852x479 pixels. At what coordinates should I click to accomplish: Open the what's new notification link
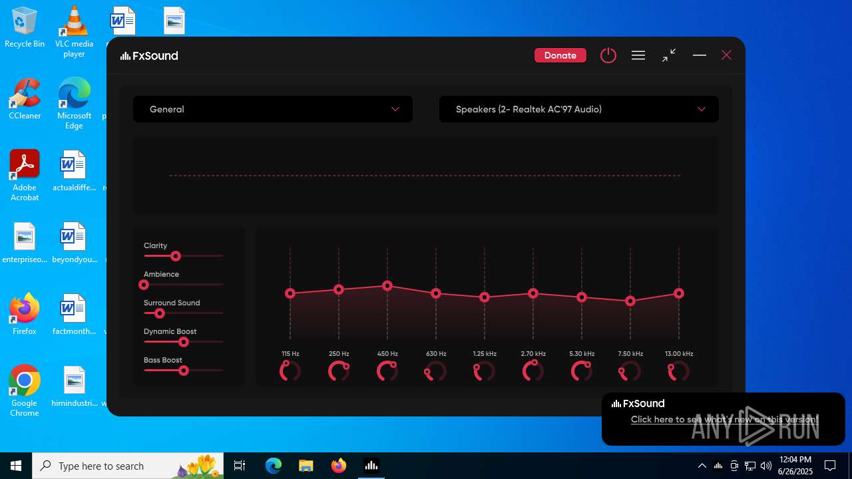[724, 419]
